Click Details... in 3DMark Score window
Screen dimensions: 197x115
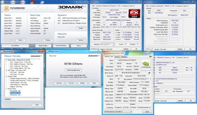click(83, 83)
